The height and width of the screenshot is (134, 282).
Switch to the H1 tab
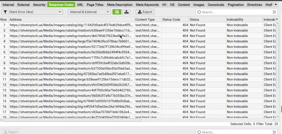pos(164,5)
